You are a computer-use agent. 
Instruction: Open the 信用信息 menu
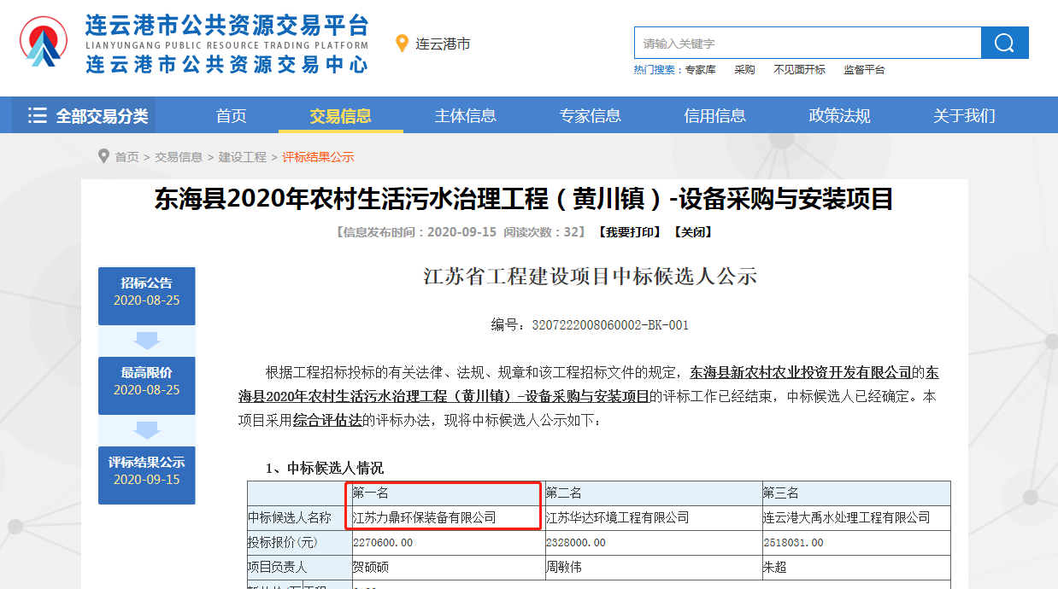tap(714, 114)
